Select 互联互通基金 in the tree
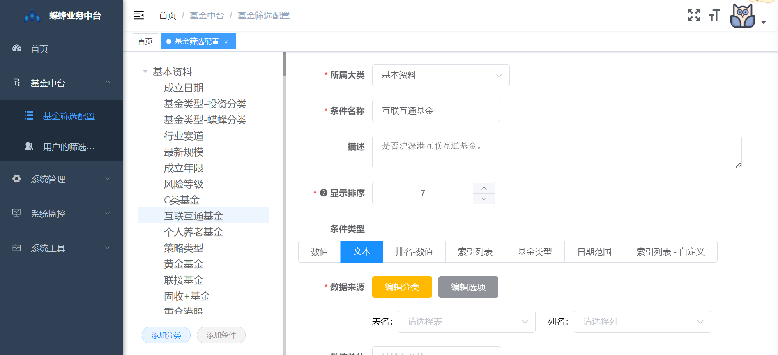Screen dimensions: 778x355 pos(203,215)
